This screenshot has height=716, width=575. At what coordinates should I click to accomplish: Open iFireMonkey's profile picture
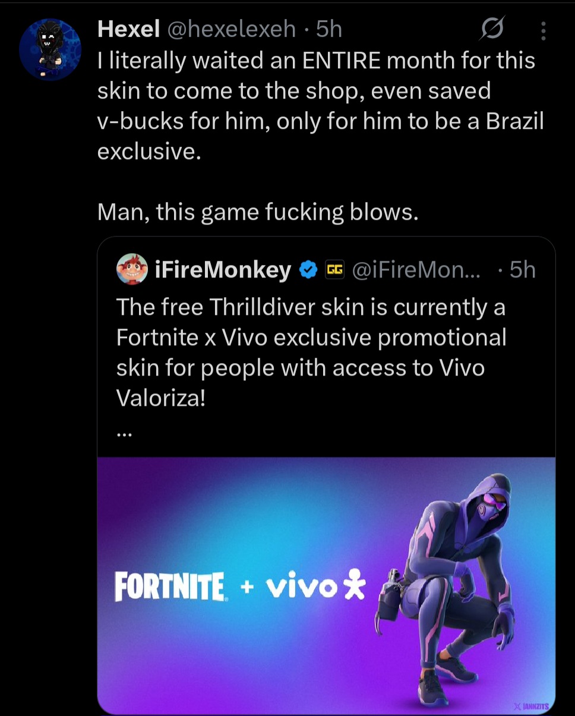(132, 270)
